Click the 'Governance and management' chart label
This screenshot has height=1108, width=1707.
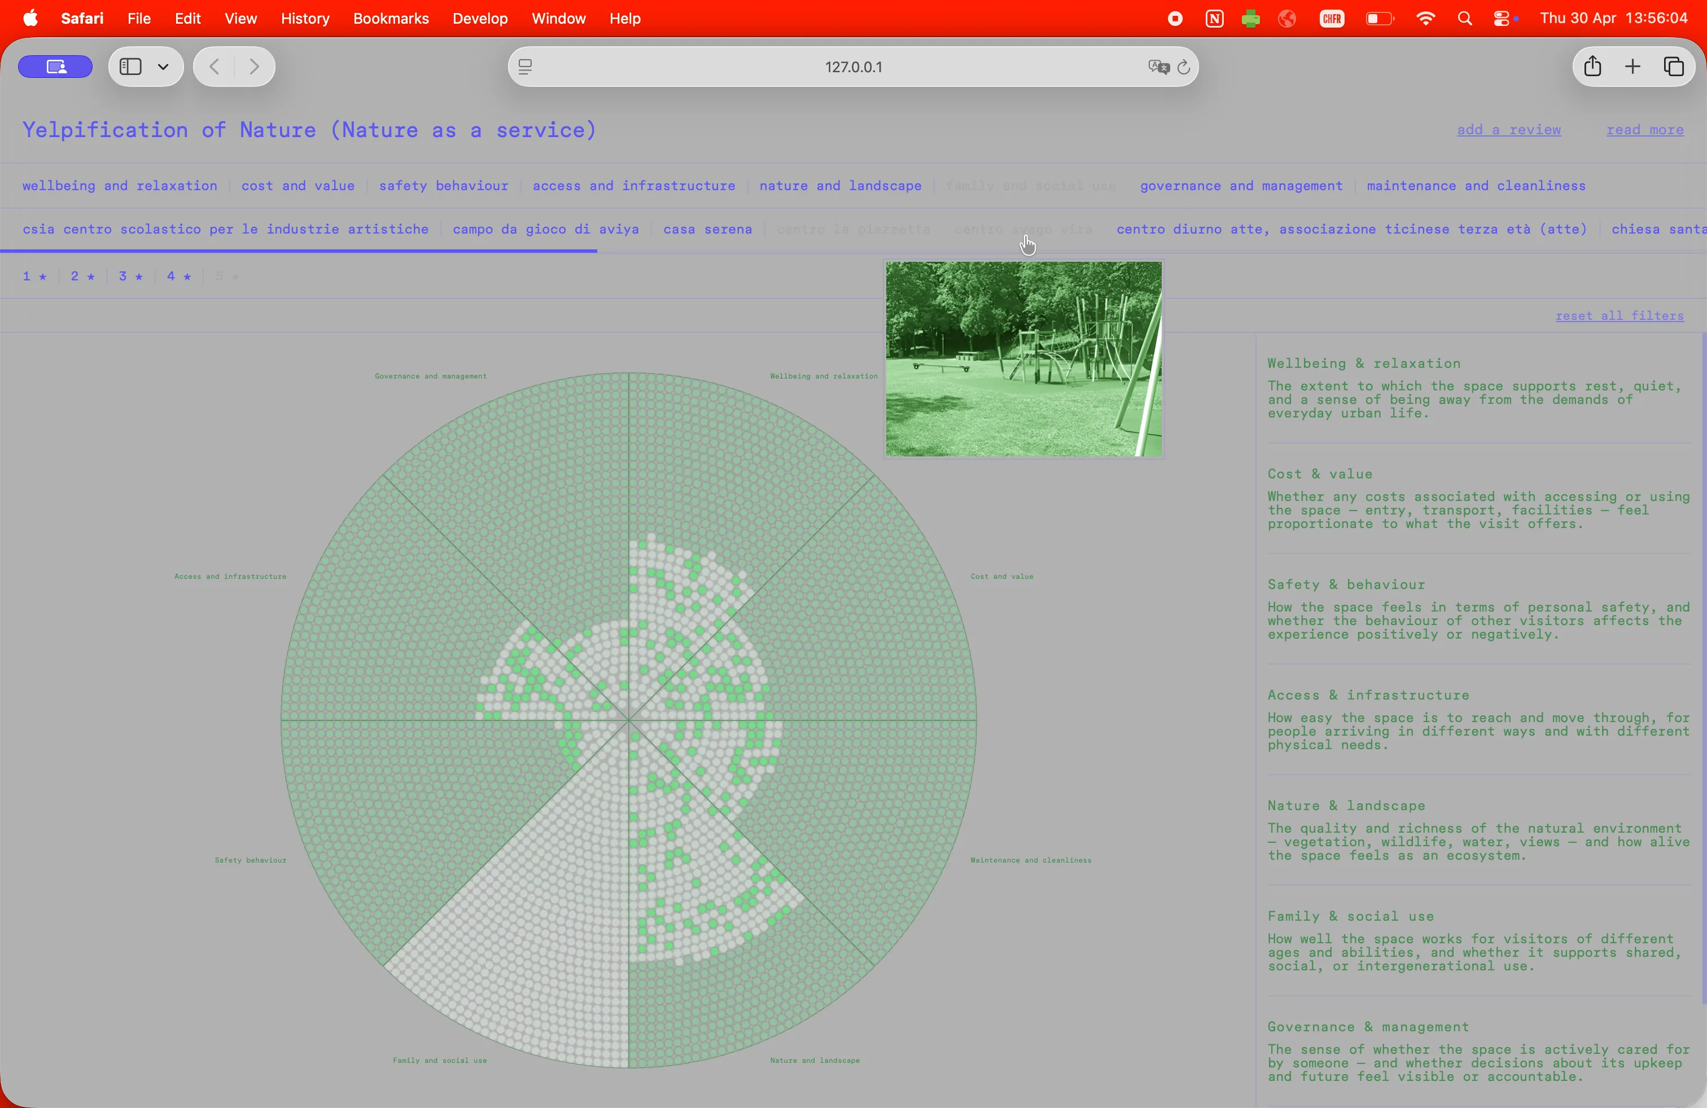point(430,376)
